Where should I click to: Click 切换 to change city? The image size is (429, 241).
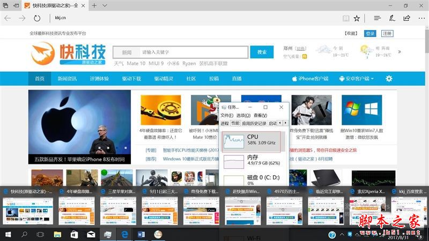coord(301,48)
